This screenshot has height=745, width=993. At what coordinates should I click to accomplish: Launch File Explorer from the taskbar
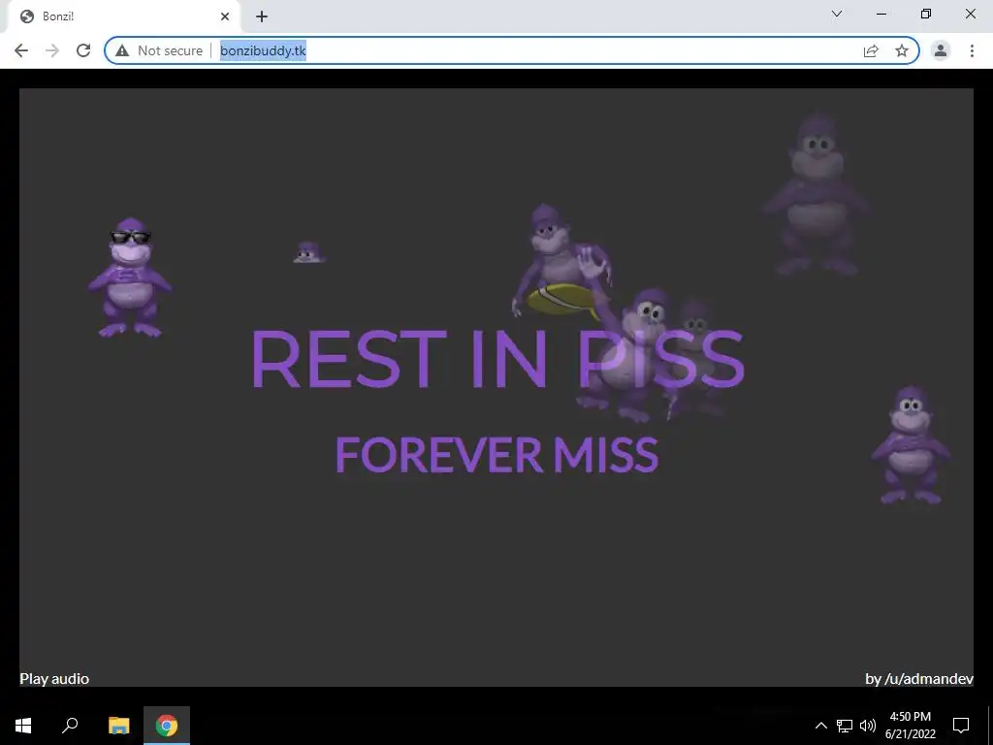point(118,726)
